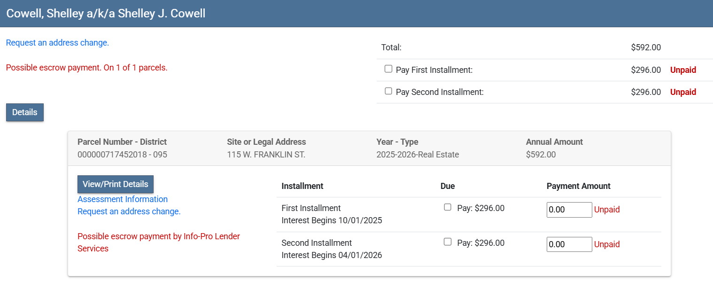Click parcel number 000000717452018 - 095
Screen dimensions: 713x282
[x=122, y=155]
